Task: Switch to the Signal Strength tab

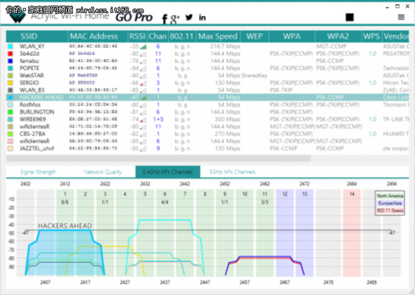Action: 38,172
